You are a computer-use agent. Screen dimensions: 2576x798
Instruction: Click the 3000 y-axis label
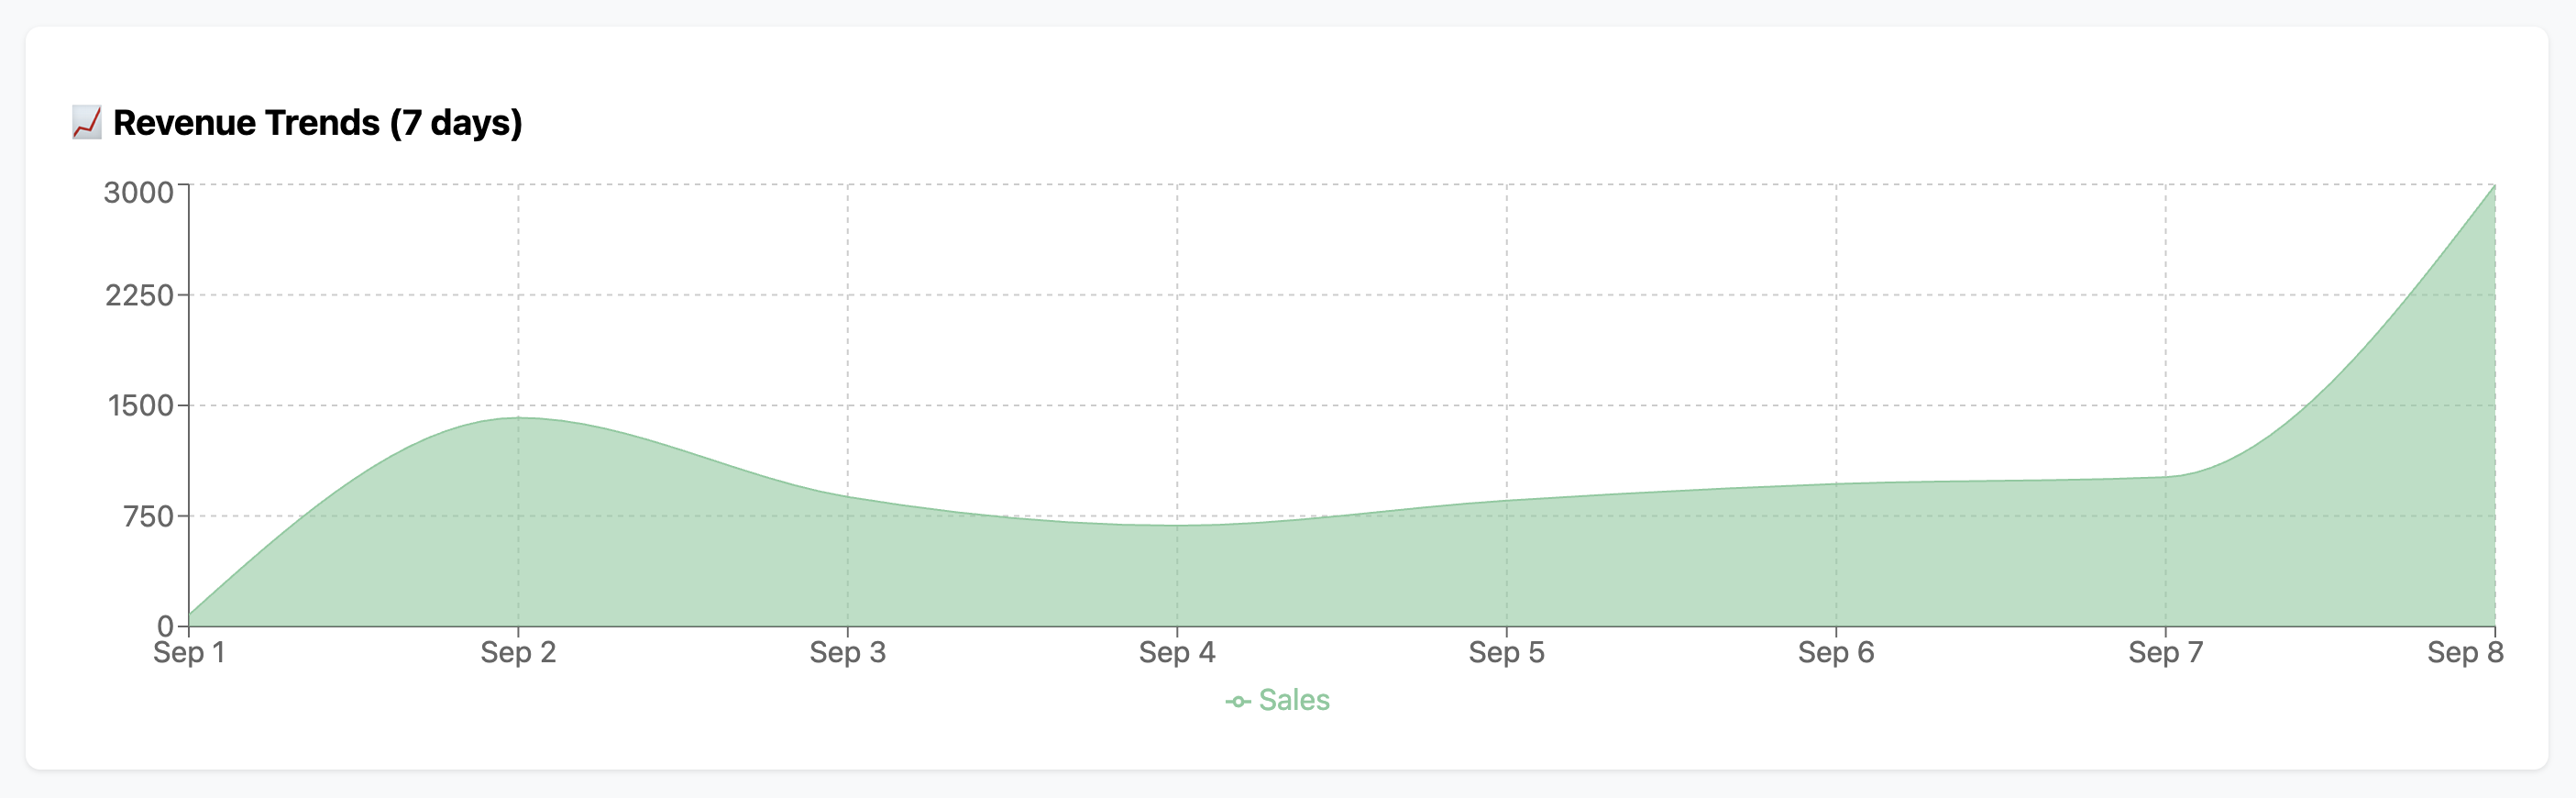click(x=139, y=192)
